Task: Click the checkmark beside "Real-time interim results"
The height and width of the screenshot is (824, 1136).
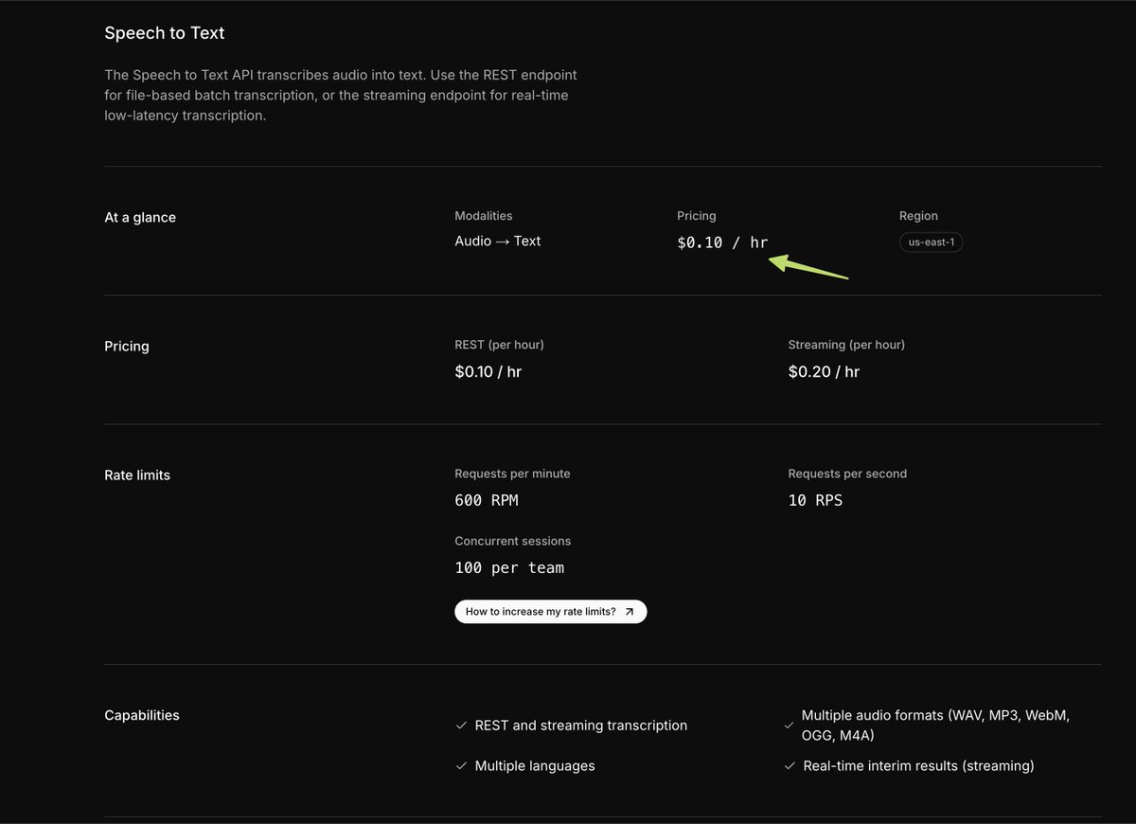Action: [x=790, y=766]
